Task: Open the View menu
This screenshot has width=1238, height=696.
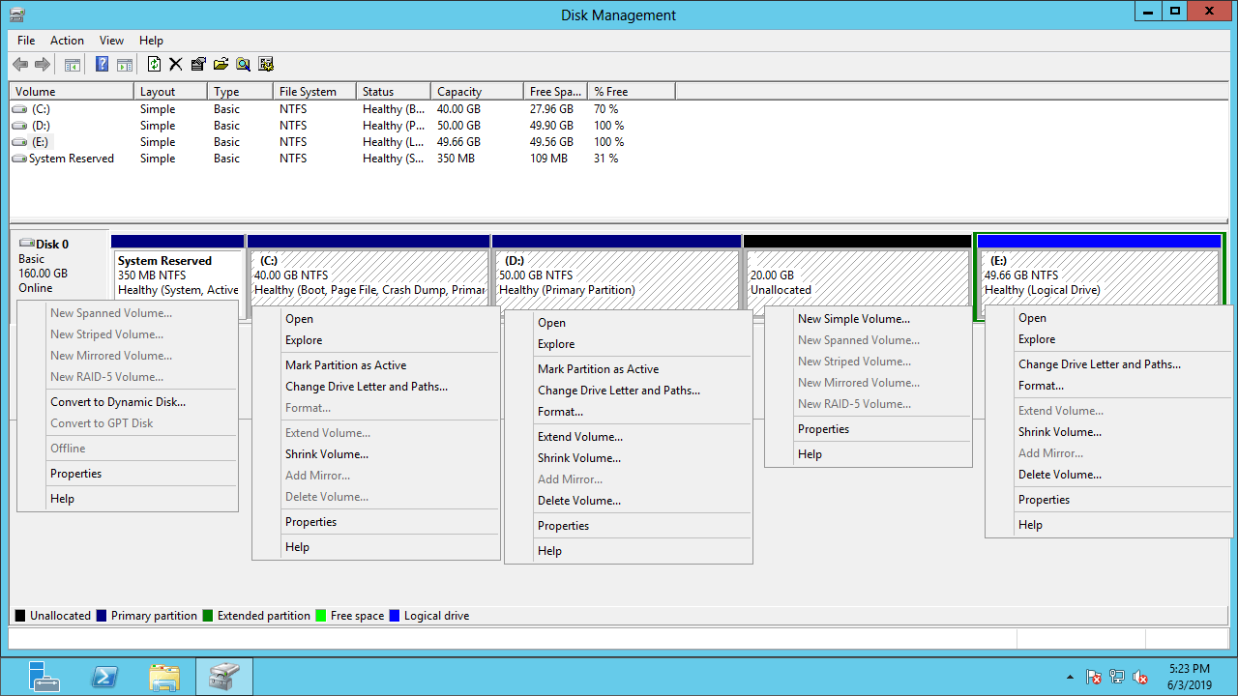Action: (111, 41)
